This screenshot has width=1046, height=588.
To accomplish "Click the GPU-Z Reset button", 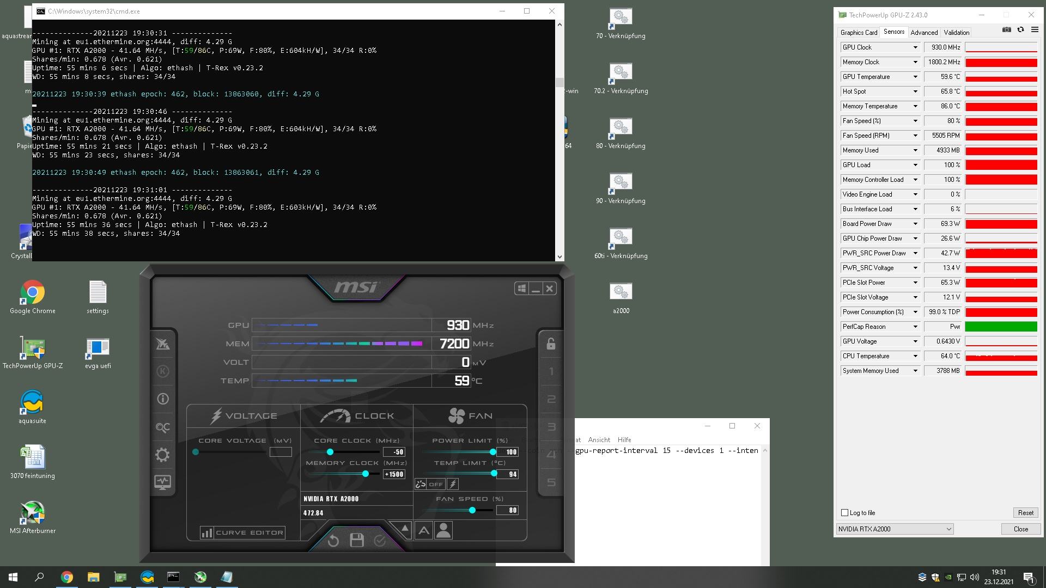I will 1025,513.
